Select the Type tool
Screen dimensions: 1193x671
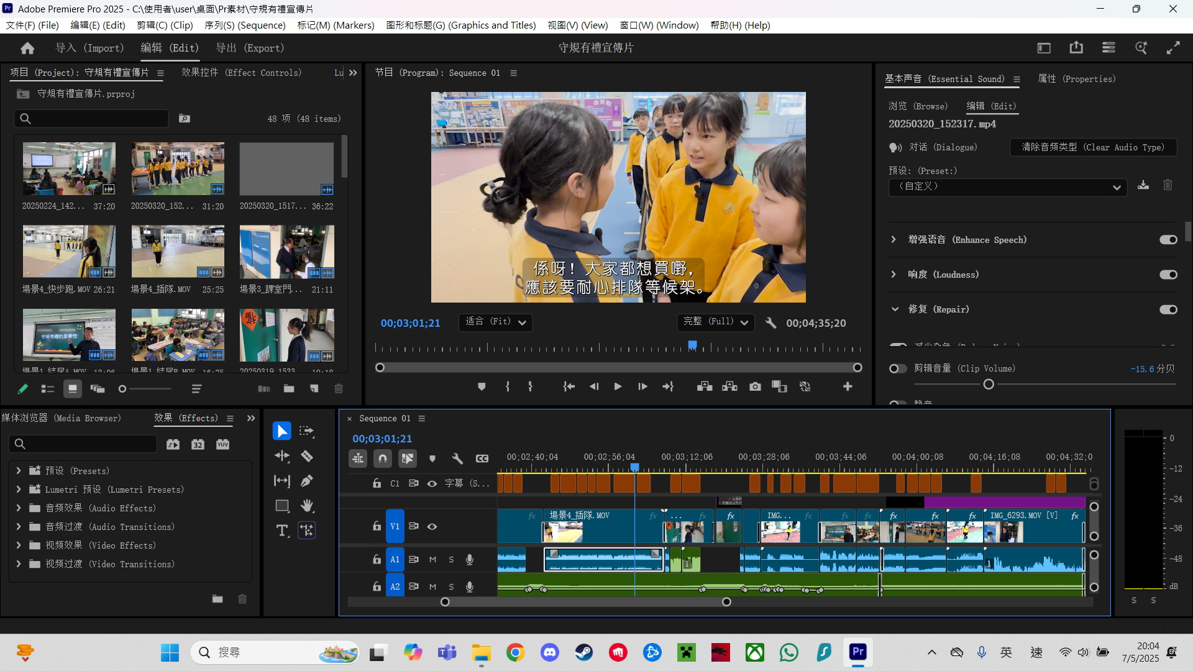pos(281,531)
